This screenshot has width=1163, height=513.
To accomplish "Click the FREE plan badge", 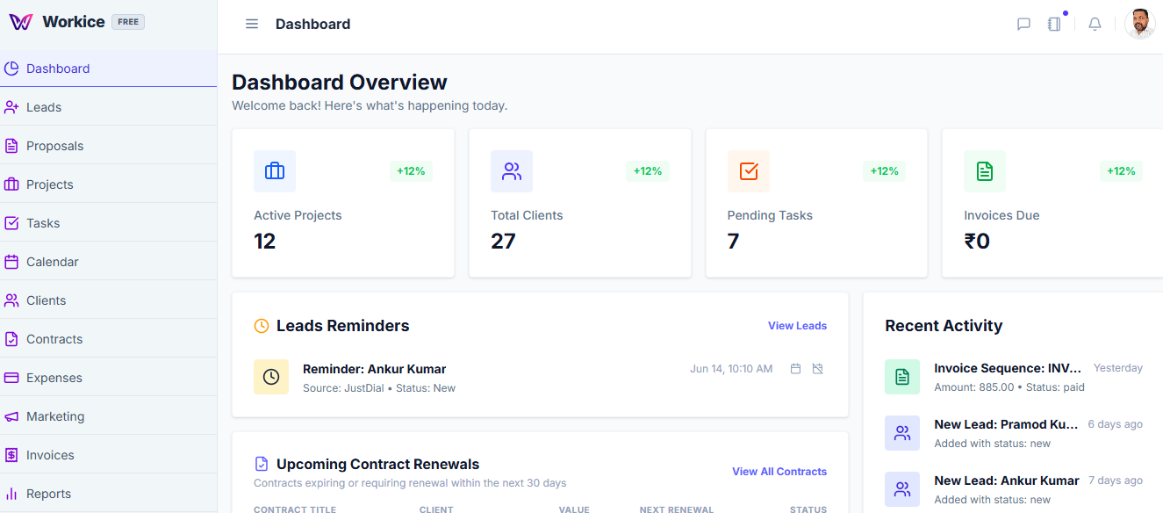I will pos(128,22).
